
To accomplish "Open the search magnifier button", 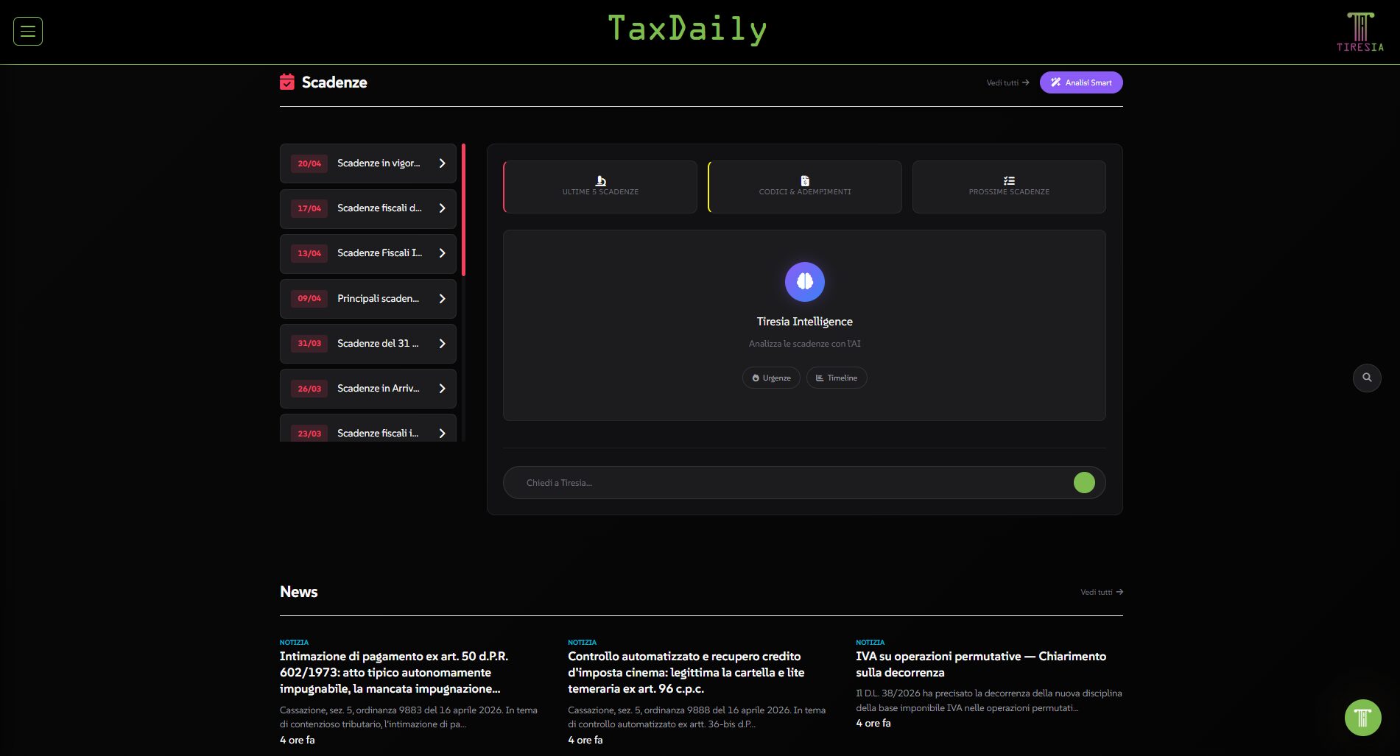I will pos(1367,378).
